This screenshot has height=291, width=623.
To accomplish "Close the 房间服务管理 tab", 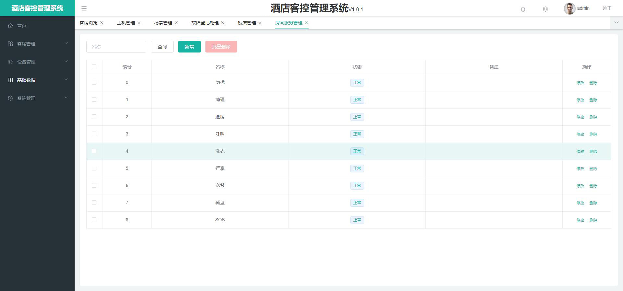I will (x=306, y=23).
